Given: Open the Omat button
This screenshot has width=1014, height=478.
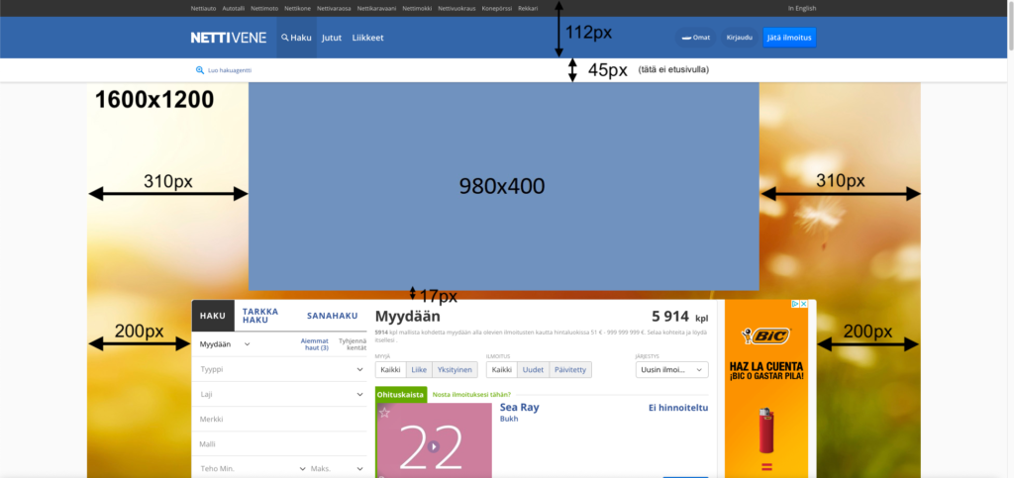Looking at the screenshot, I should 696,38.
